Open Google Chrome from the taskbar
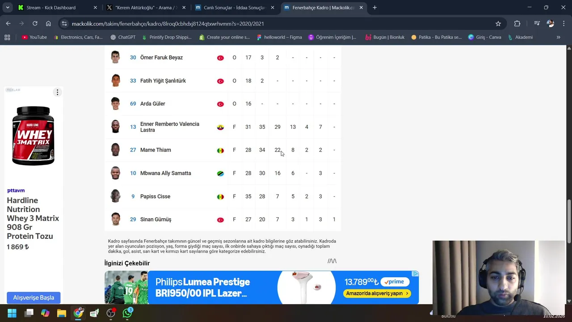572x322 pixels. pyautogui.click(x=78, y=313)
